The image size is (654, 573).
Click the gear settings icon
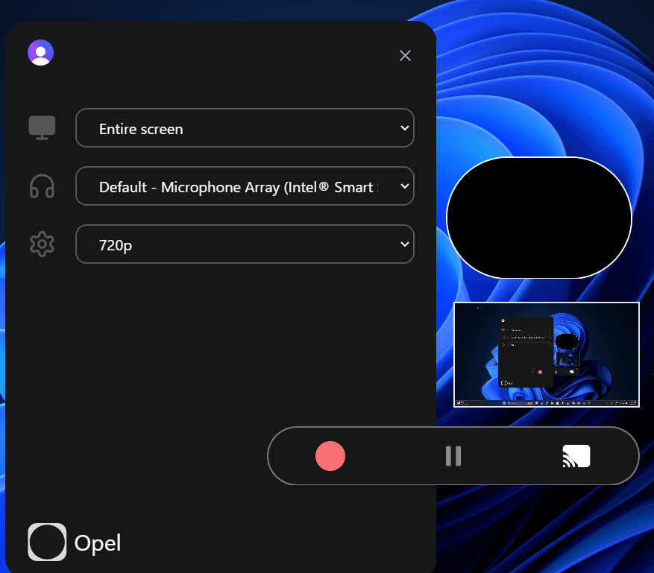[42, 244]
